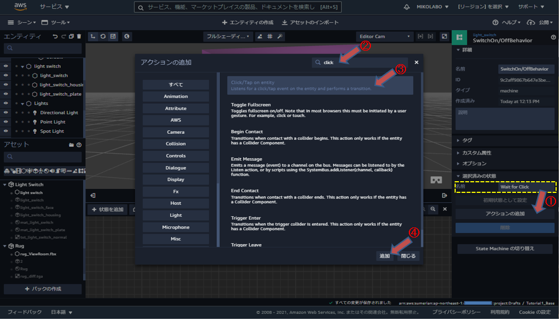
Task: Delete entity with the trash icon
Action: click(79, 36)
